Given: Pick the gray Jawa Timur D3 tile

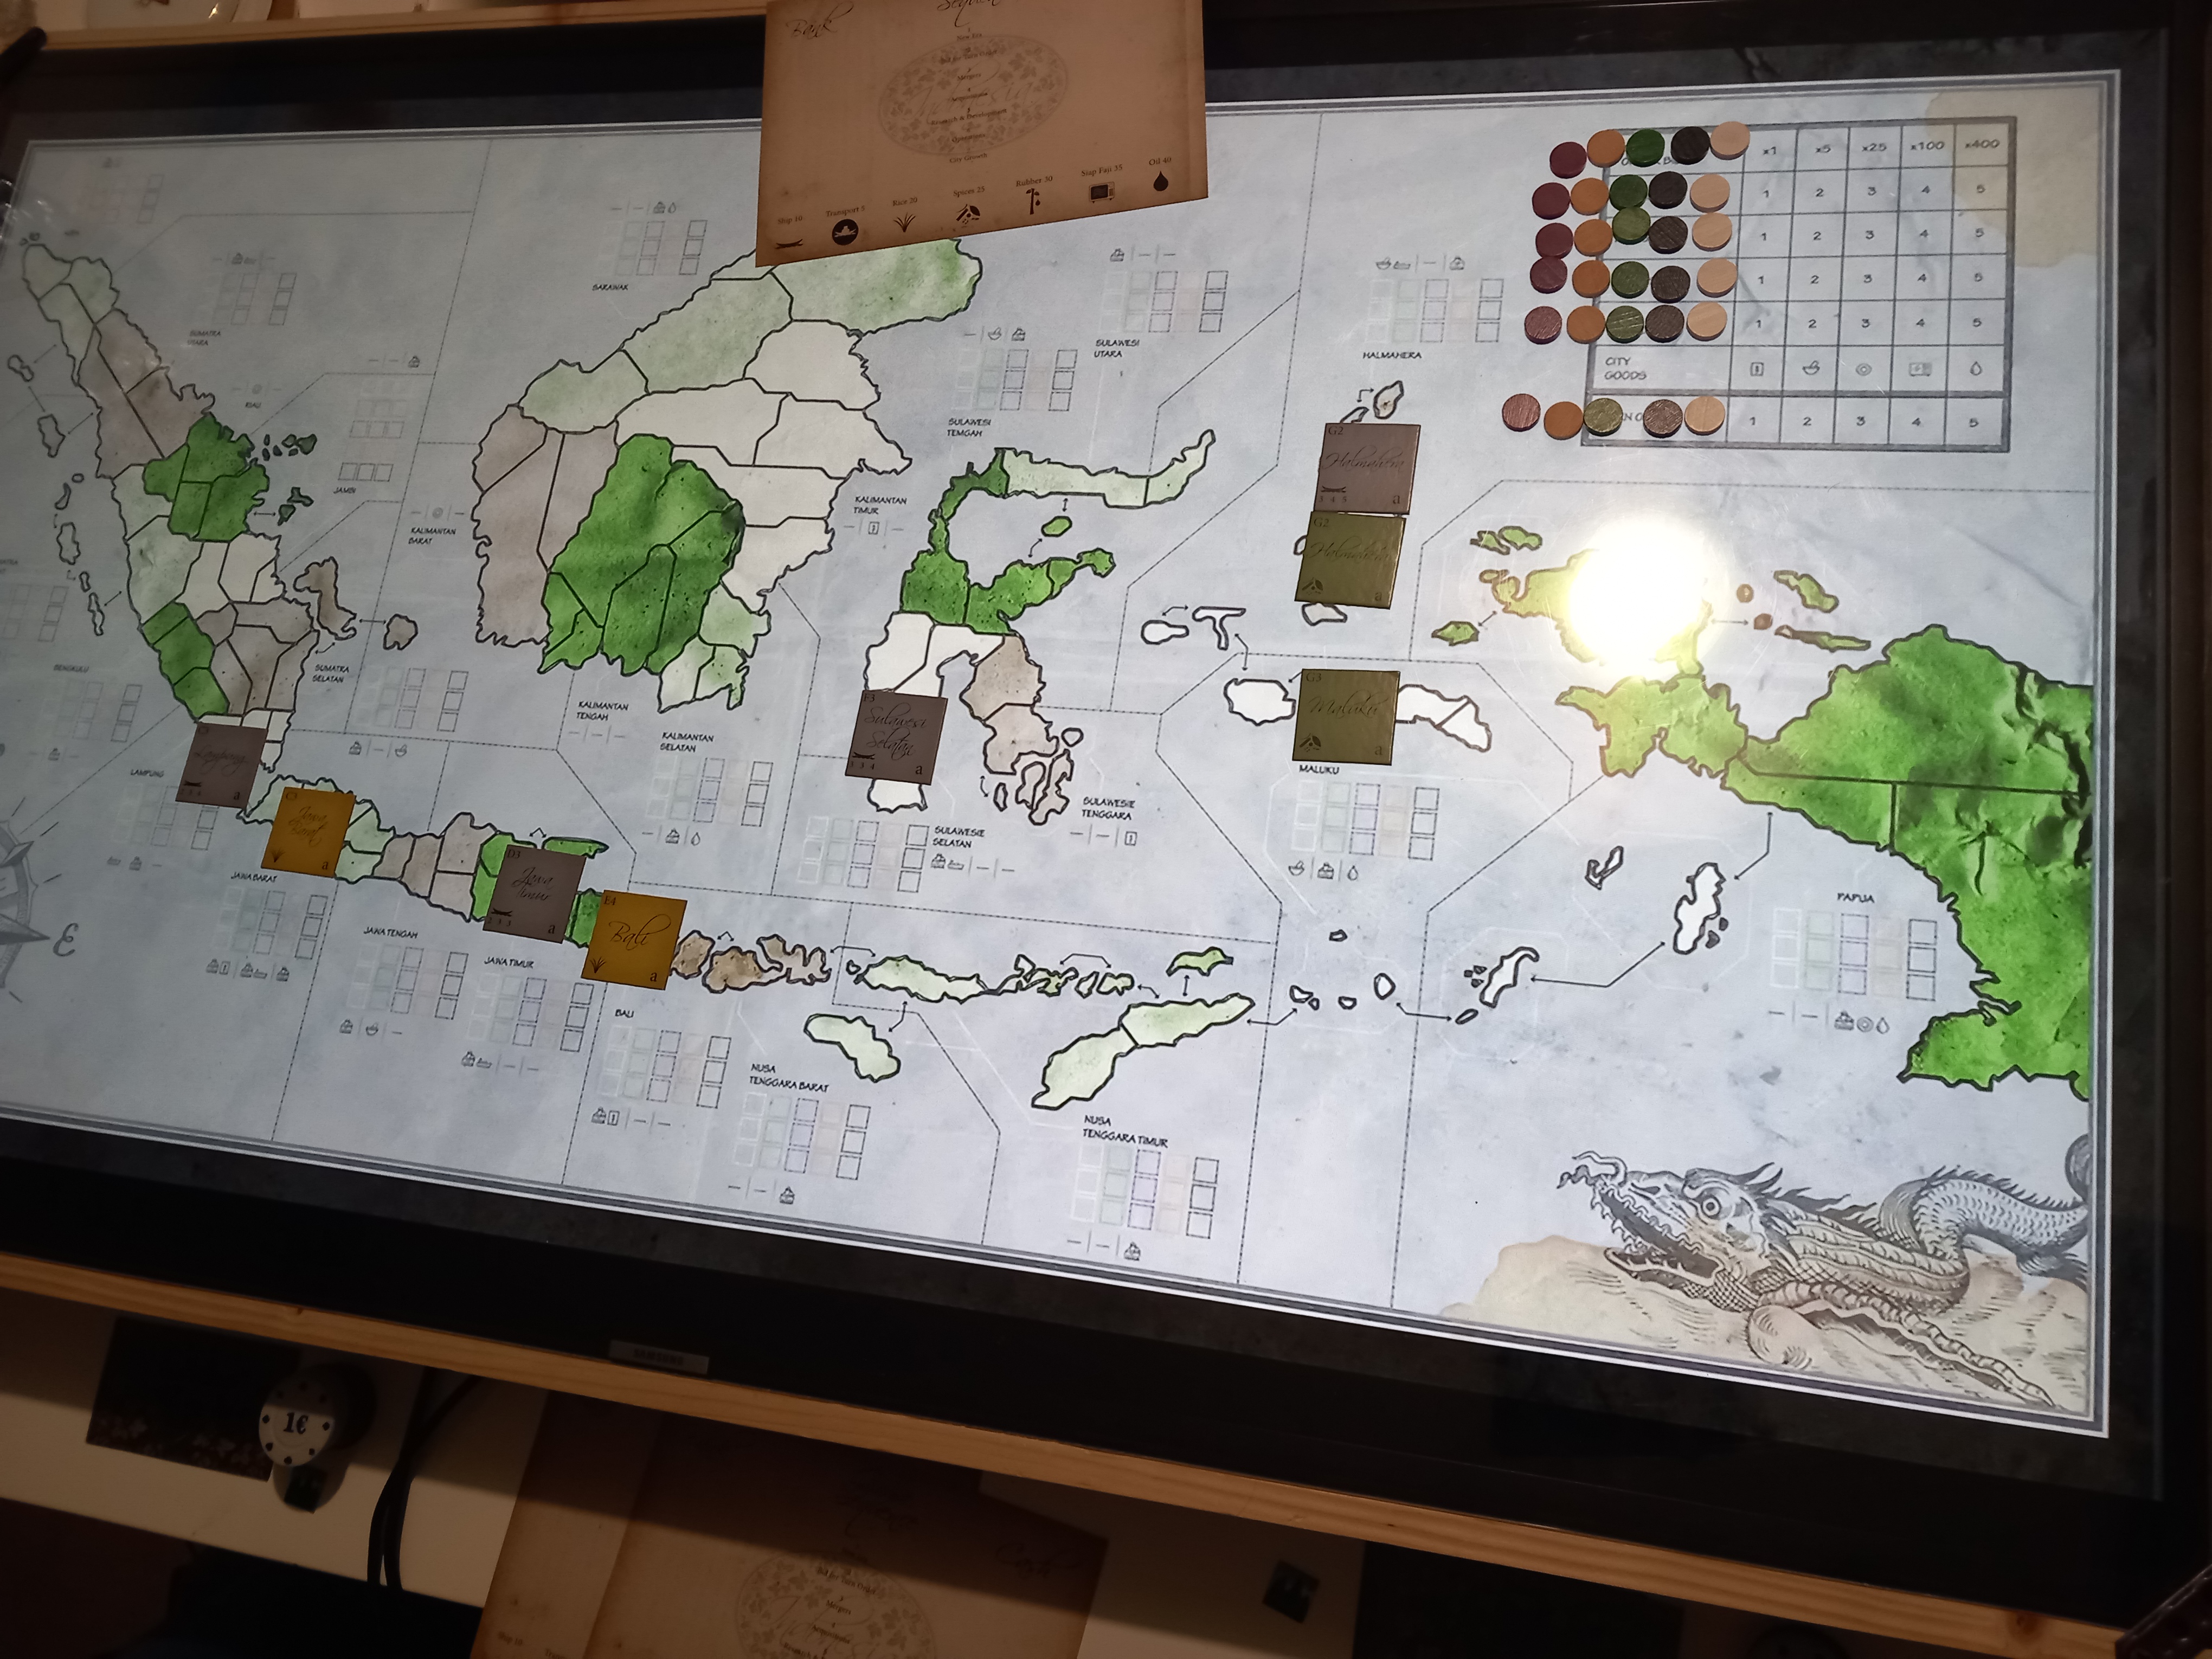Looking at the screenshot, I should click(534, 893).
